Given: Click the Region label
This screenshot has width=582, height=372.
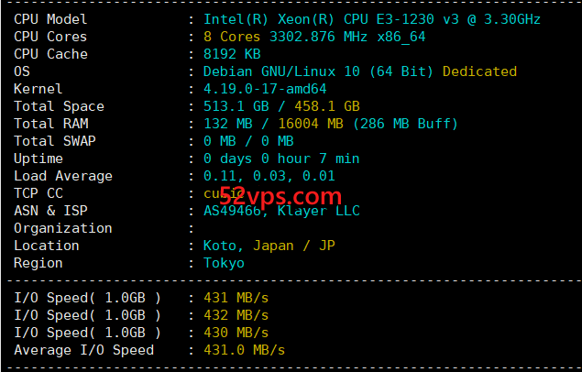Looking at the screenshot, I should point(38,263).
